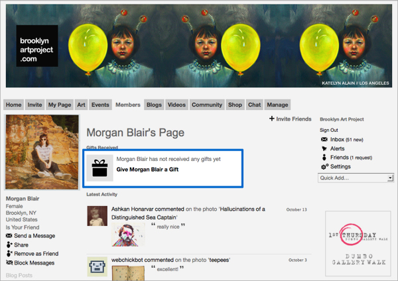Click the Invite Friends link
The image size is (398, 281).
click(x=294, y=119)
